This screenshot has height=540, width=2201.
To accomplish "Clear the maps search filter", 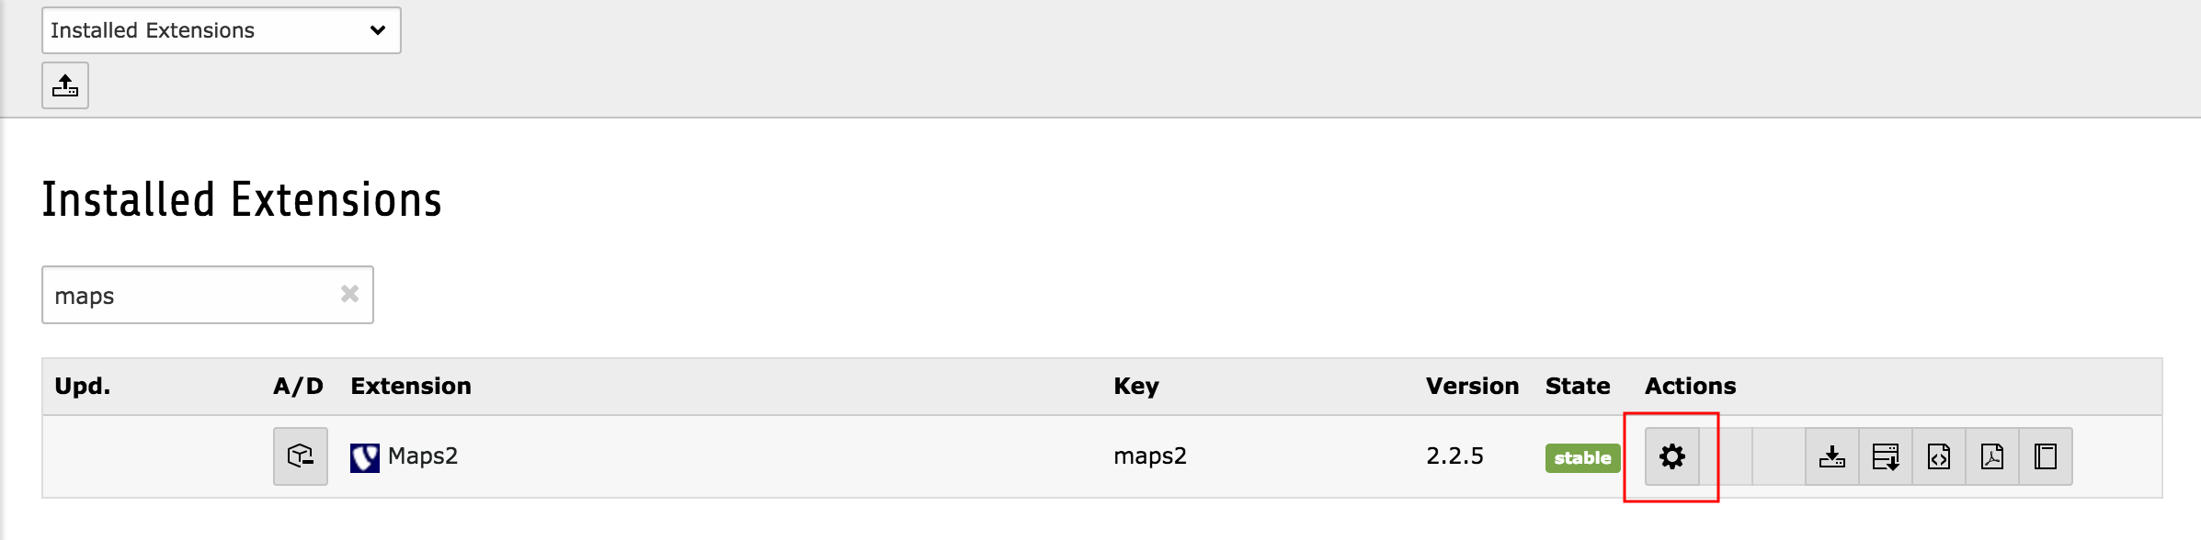I will click(x=349, y=294).
